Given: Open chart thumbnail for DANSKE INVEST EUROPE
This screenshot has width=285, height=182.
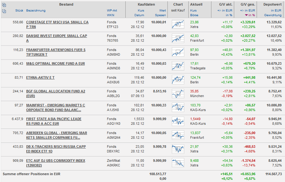Looking at the screenshot, I should 178,38.
